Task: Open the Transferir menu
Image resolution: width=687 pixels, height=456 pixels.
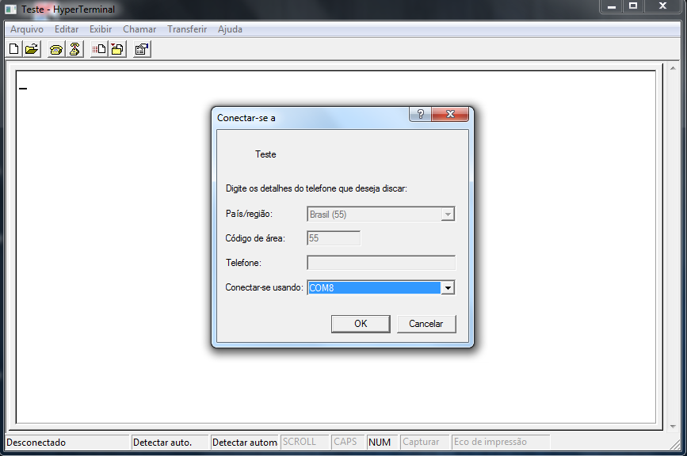Action: click(x=187, y=29)
